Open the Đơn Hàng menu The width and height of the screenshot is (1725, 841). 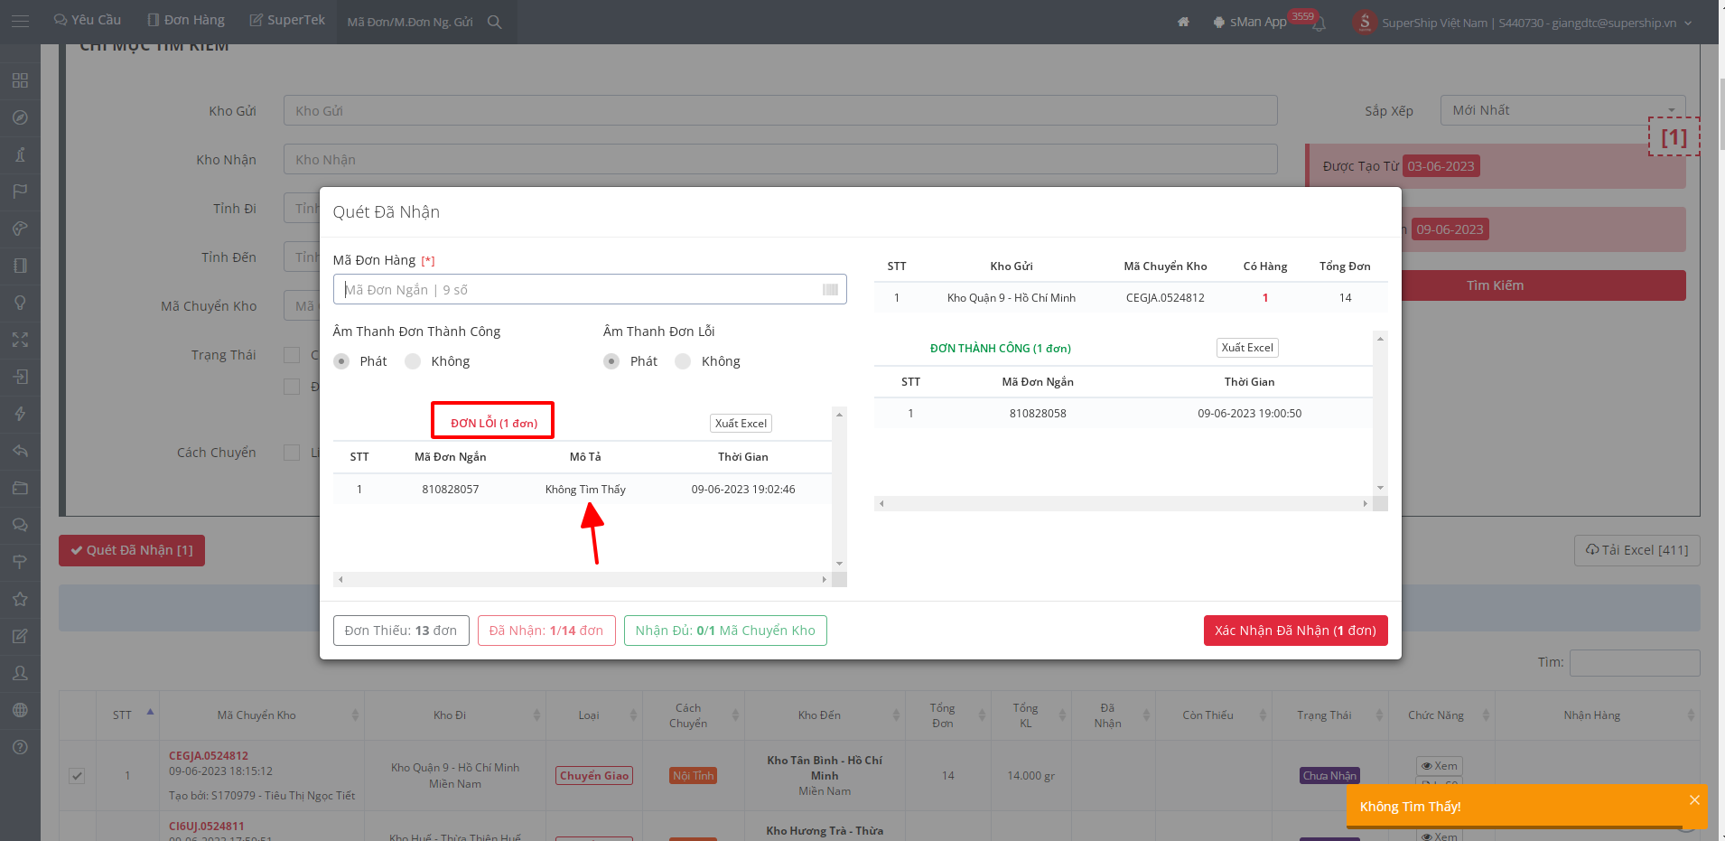point(186,20)
